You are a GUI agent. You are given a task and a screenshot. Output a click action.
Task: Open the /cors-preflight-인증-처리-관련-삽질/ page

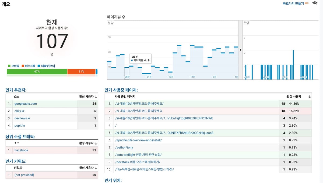tap(138, 155)
